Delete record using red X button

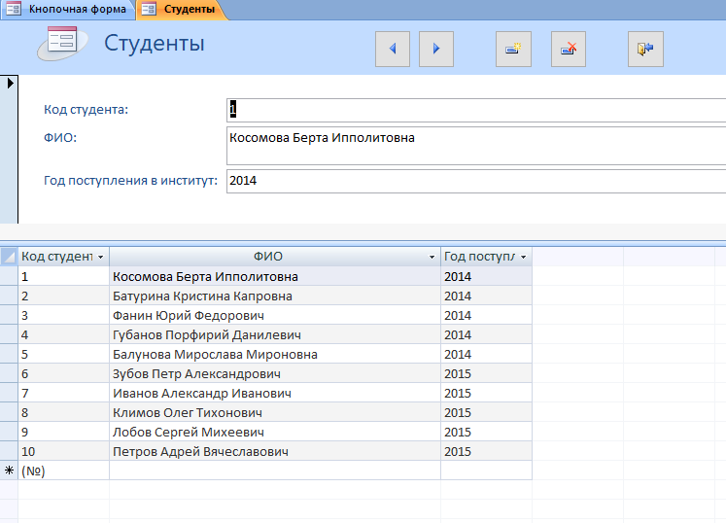[569, 50]
